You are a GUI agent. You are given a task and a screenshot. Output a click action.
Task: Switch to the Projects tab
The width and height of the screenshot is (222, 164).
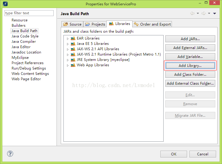95,24
